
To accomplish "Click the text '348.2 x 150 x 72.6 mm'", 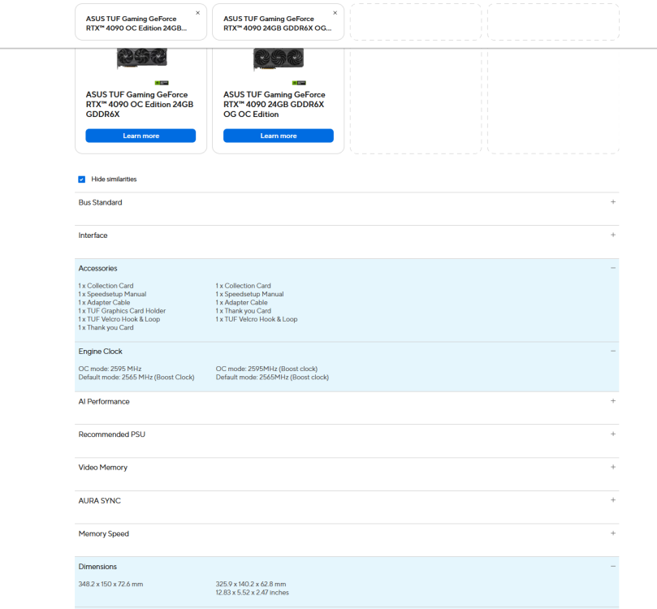I will point(110,584).
